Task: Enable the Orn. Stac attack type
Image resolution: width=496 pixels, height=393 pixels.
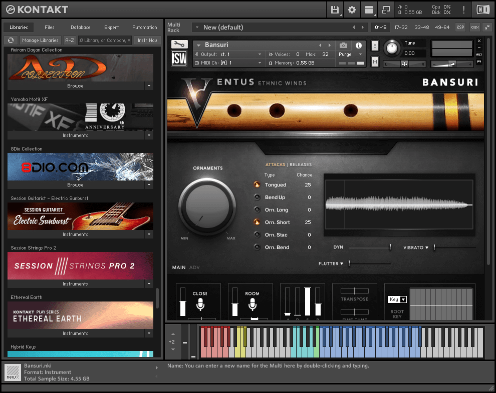Action: point(257,234)
